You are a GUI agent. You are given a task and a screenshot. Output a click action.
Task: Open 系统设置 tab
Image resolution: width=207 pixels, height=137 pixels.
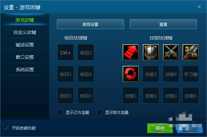click(x=25, y=69)
